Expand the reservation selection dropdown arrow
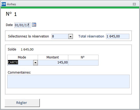The height and width of the screenshot is (110, 140). pos(71,36)
